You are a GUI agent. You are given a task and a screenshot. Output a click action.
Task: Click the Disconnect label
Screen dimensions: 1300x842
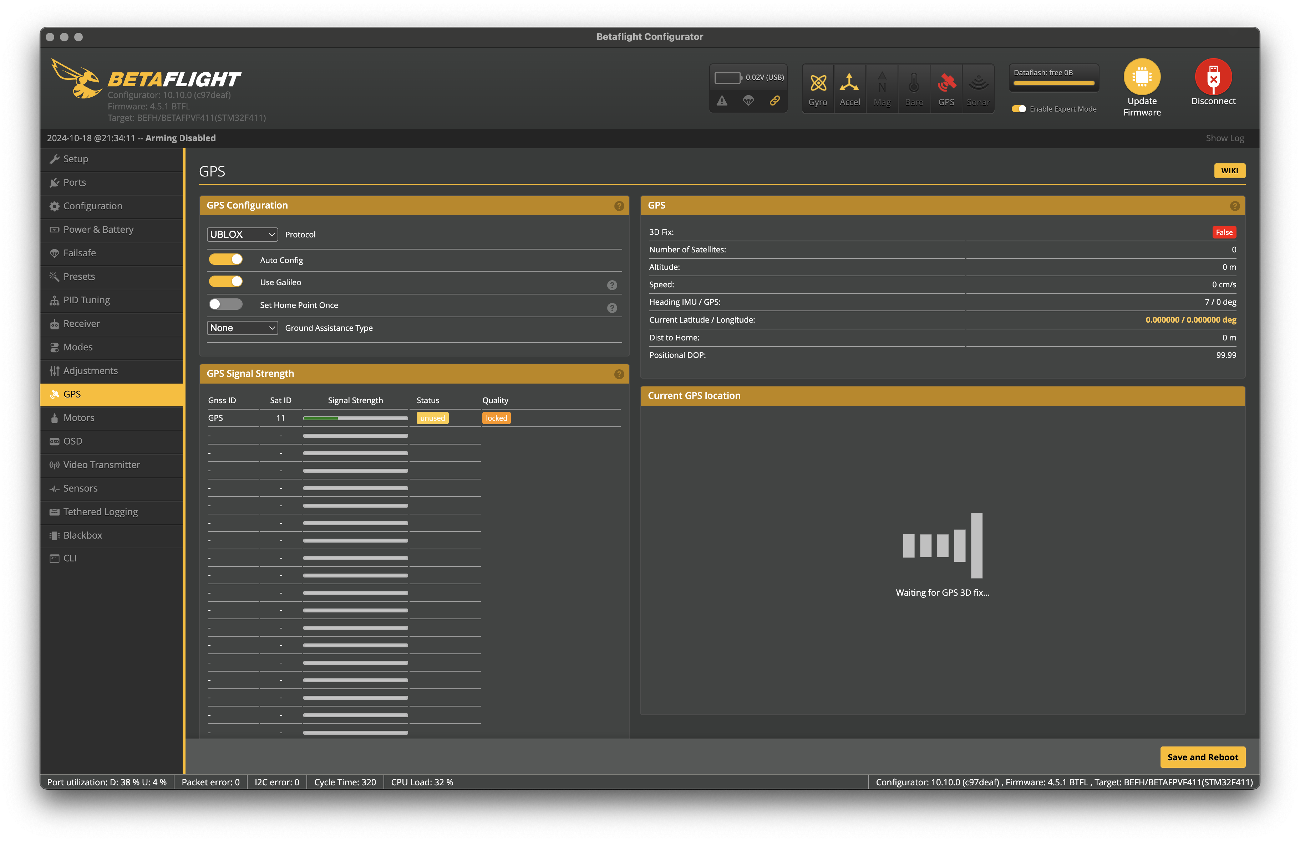coord(1213,101)
